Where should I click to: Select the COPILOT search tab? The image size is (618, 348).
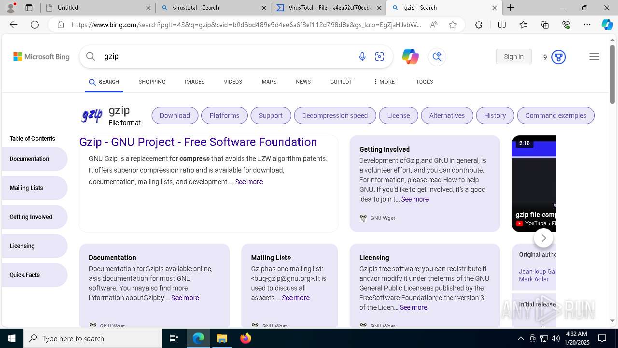point(341,82)
